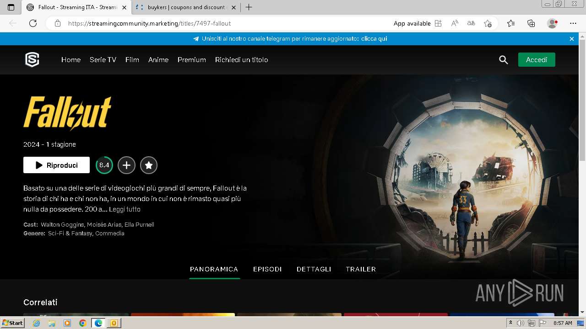
Task: Click the volume speaker tray icon
Action: pos(521,323)
